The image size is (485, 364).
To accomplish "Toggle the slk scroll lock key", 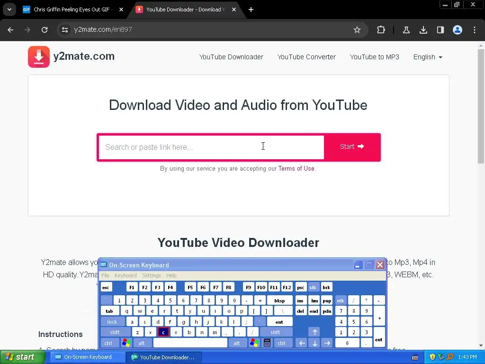I will (313, 288).
